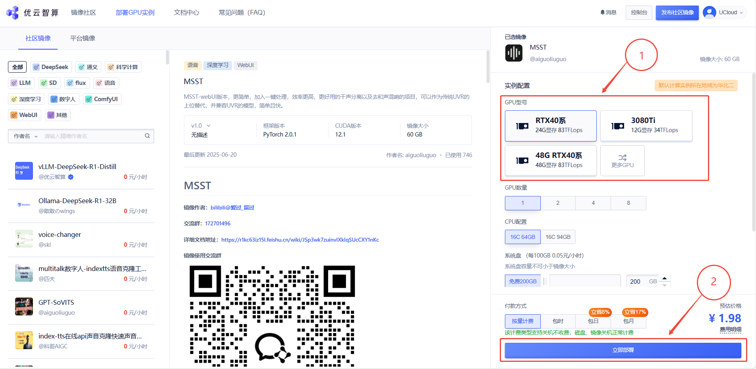The height and width of the screenshot is (369, 756).
Task: Click the 立即部署 button
Action: 623,350
